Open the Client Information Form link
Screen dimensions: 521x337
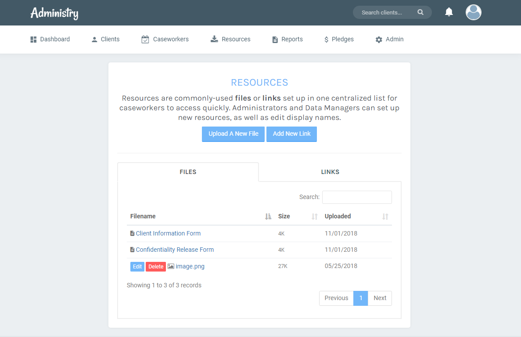(x=168, y=233)
